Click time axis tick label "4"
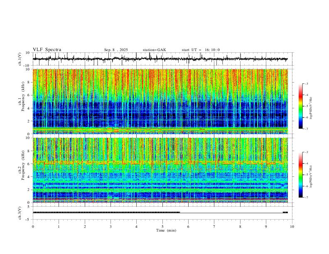 pos(136,227)
